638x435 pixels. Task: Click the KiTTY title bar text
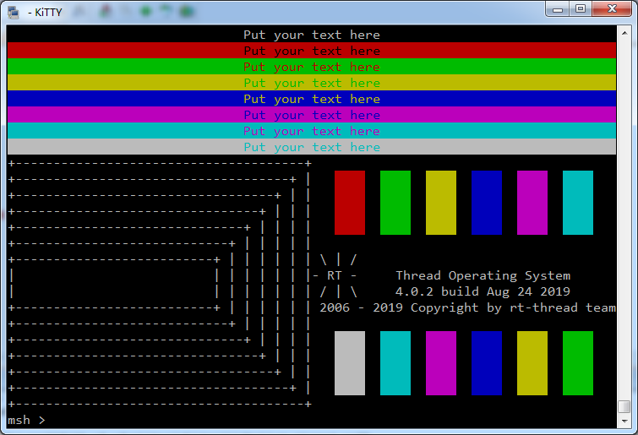tap(44, 12)
